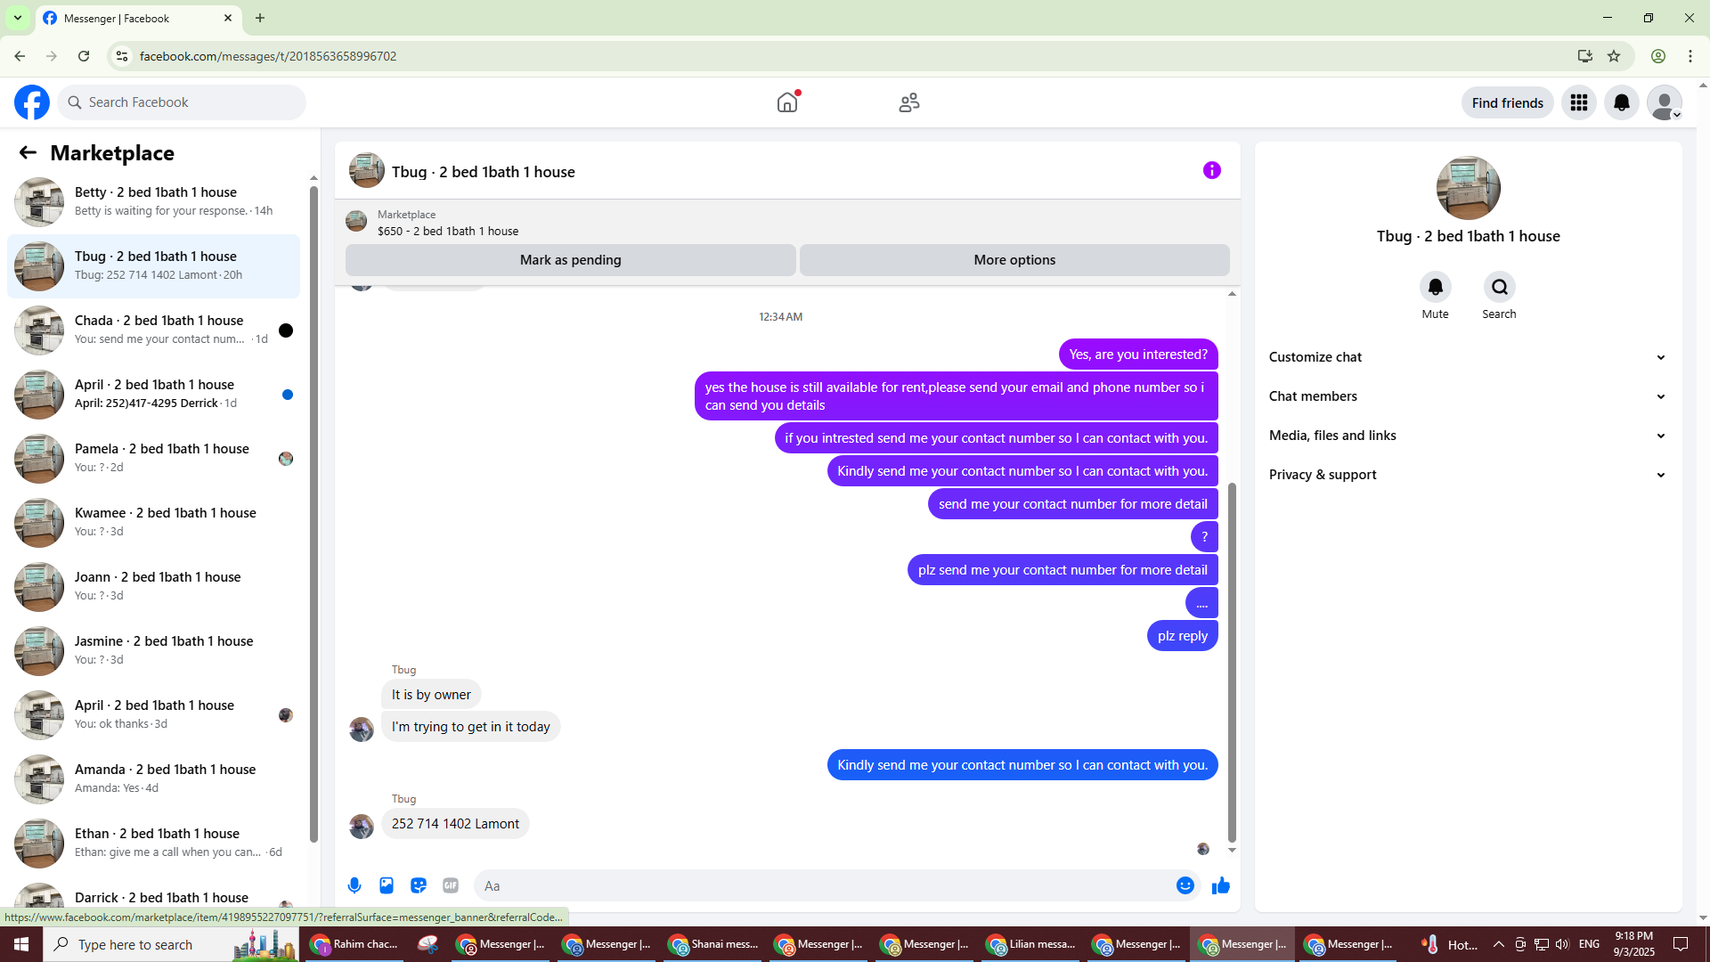This screenshot has height=962, width=1710.
Task: Open the Facebook menu grid icon
Action: pyautogui.click(x=1579, y=102)
